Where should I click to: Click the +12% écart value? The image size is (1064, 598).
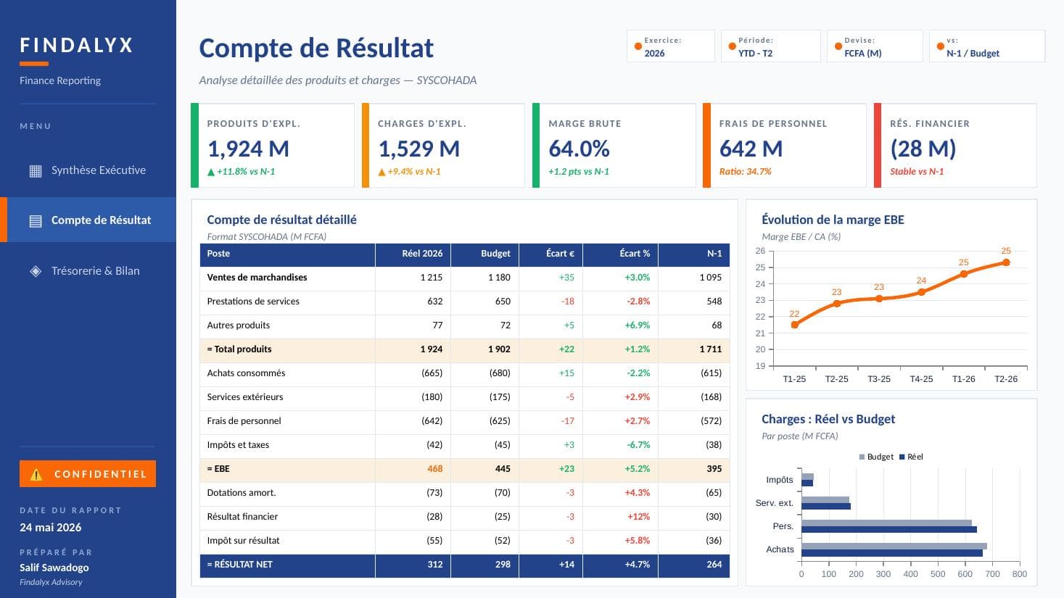(638, 517)
